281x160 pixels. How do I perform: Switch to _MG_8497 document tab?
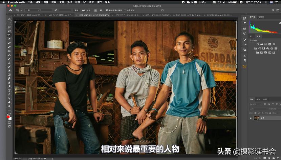point(59,15)
